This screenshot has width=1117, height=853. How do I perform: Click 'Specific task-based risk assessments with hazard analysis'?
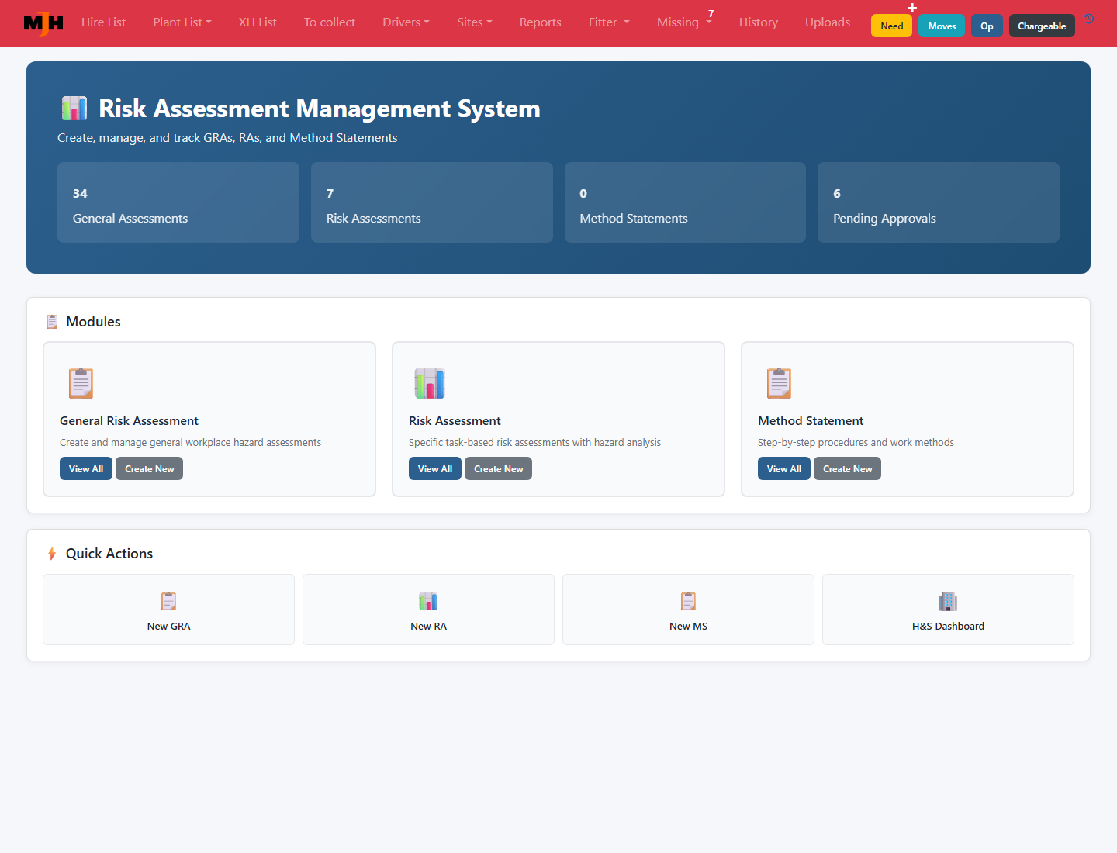pyautogui.click(x=534, y=442)
